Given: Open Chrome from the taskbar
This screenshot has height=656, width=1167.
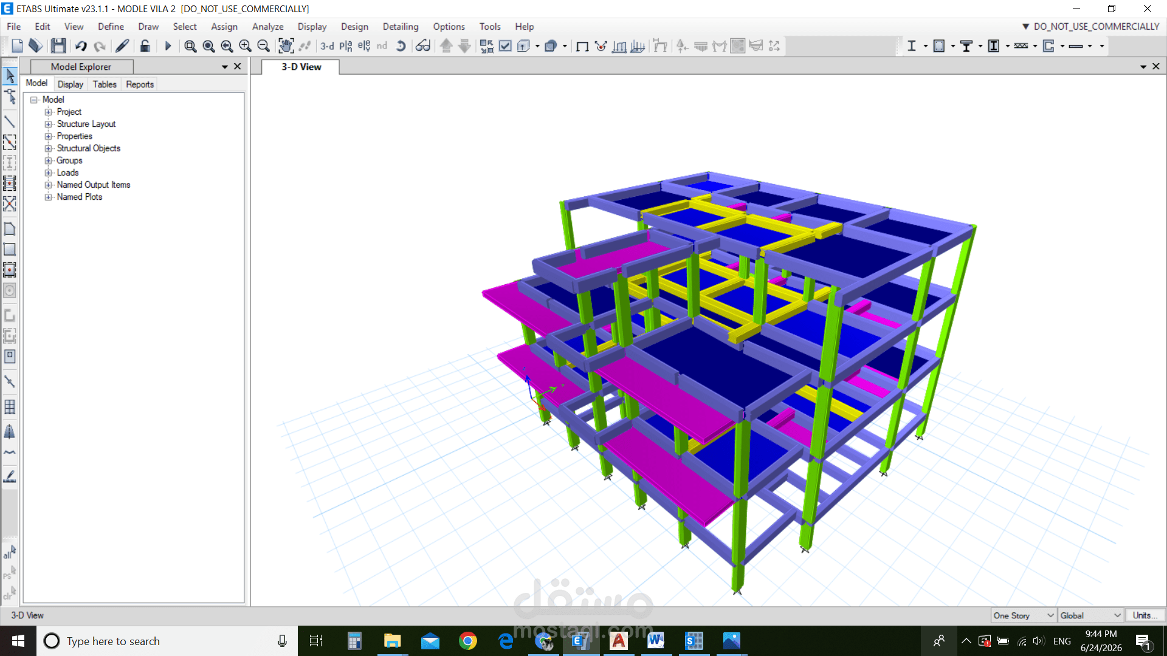Looking at the screenshot, I should coord(467,641).
